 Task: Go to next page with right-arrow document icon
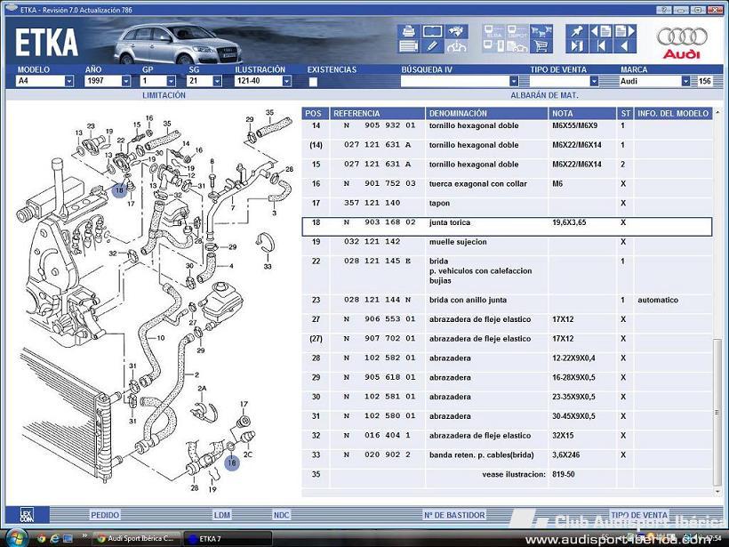point(625,32)
